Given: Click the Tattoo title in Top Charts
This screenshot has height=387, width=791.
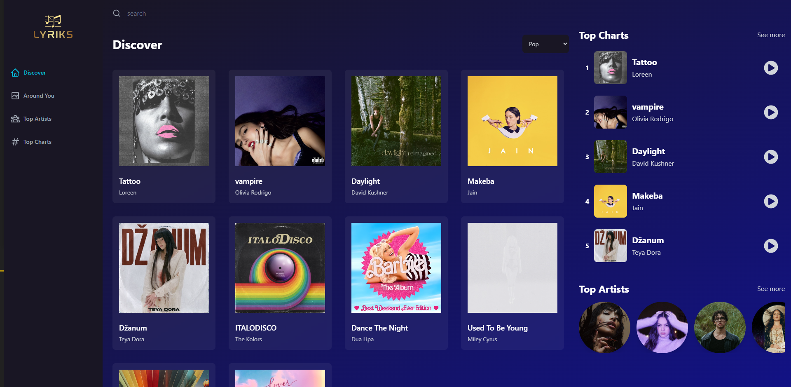Looking at the screenshot, I should (644, 63).
